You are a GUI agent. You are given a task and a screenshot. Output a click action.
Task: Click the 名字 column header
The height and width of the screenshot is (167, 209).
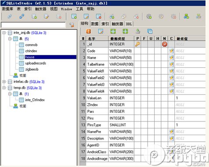coord(97,38)
